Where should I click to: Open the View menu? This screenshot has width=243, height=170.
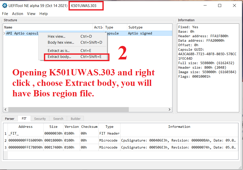(31, 14)
